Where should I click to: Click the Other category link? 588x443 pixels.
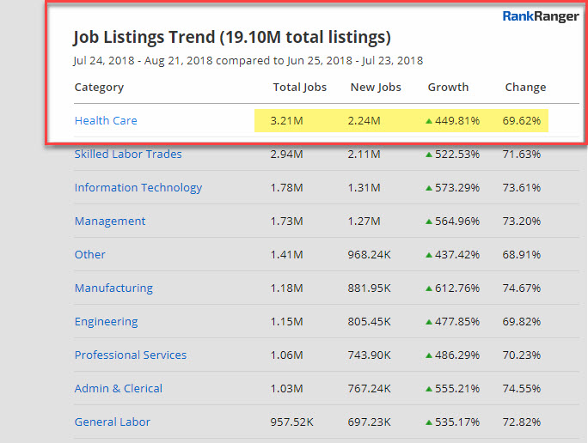[x=90, y=255]
